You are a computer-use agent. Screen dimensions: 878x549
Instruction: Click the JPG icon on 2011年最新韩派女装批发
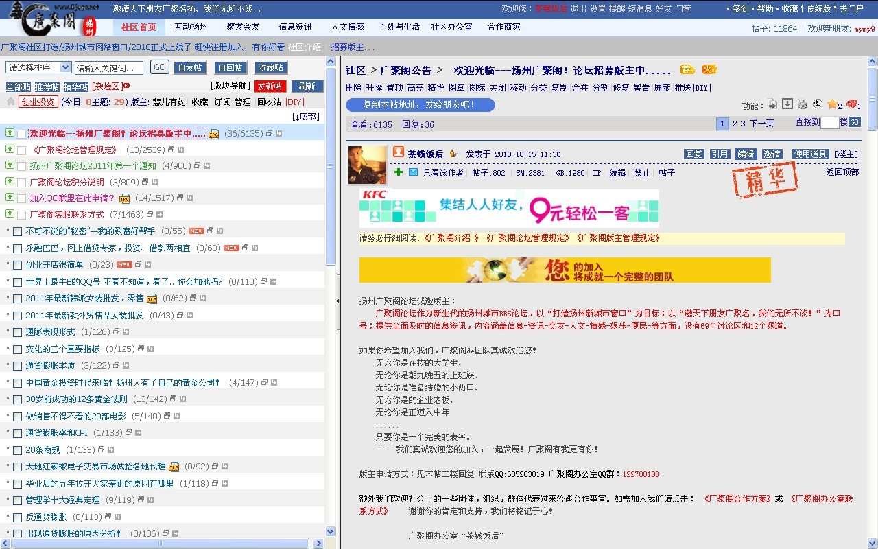[x=152, y=299]
